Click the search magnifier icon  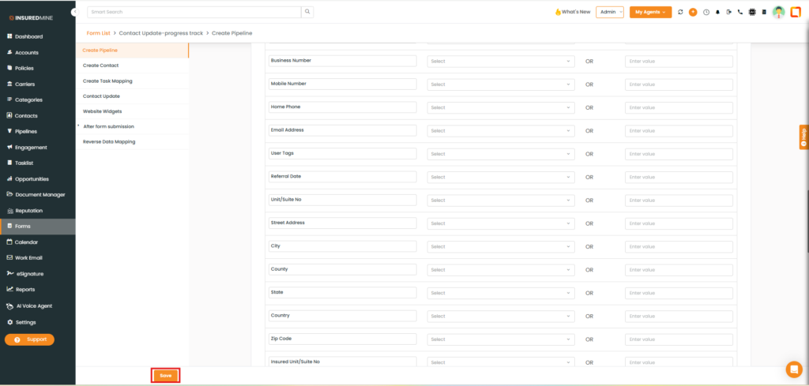(307, 12)
